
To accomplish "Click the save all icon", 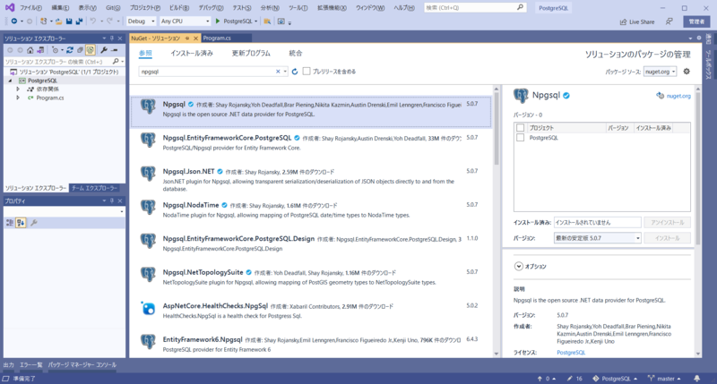I will 79,21.
